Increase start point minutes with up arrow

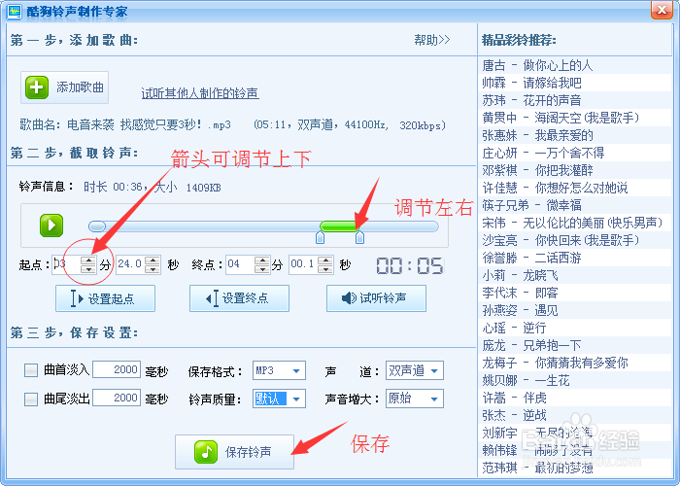(x=88, y=260)
